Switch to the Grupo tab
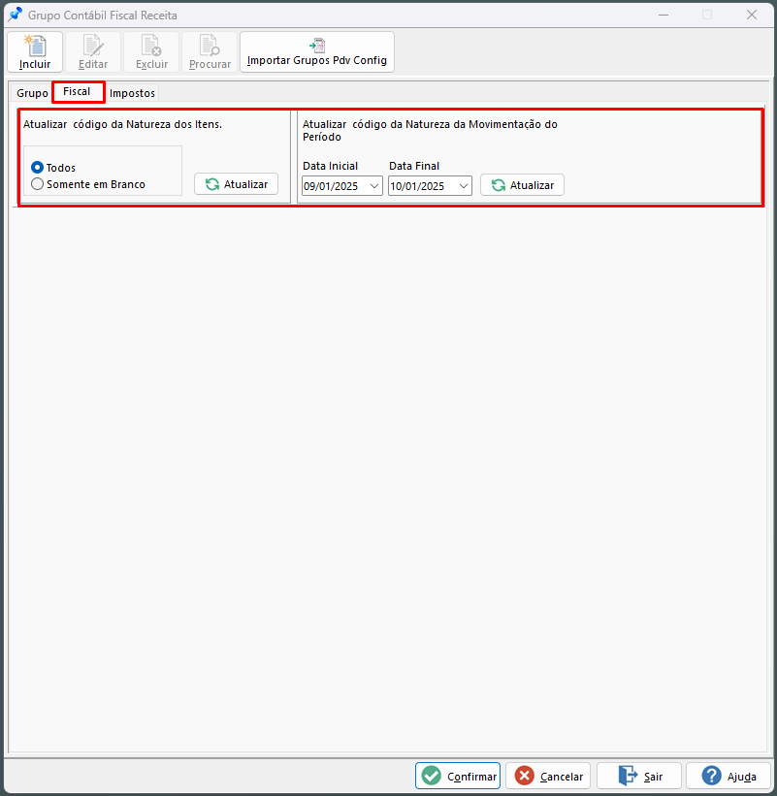 32,93
